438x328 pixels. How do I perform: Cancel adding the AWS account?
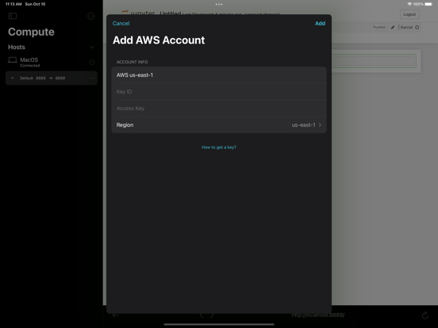[121, 24]
